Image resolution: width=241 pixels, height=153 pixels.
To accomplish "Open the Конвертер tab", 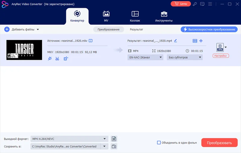I will tap(77, 16).
